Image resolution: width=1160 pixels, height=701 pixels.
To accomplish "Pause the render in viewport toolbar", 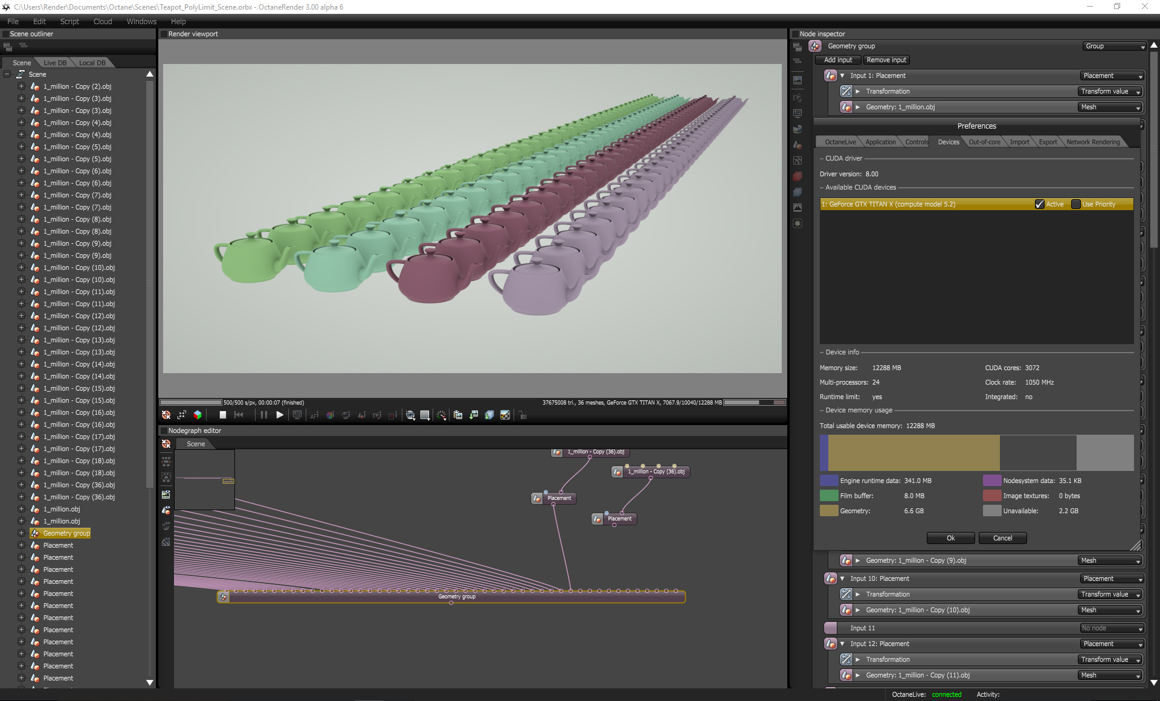I will coord(263,415).
